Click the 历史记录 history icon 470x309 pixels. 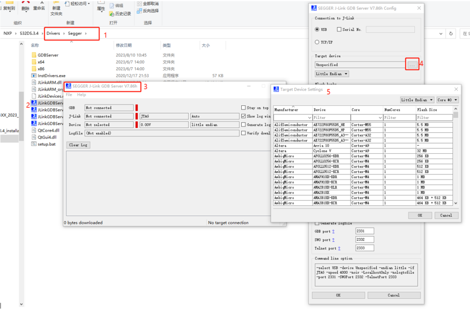pos(111,13)
